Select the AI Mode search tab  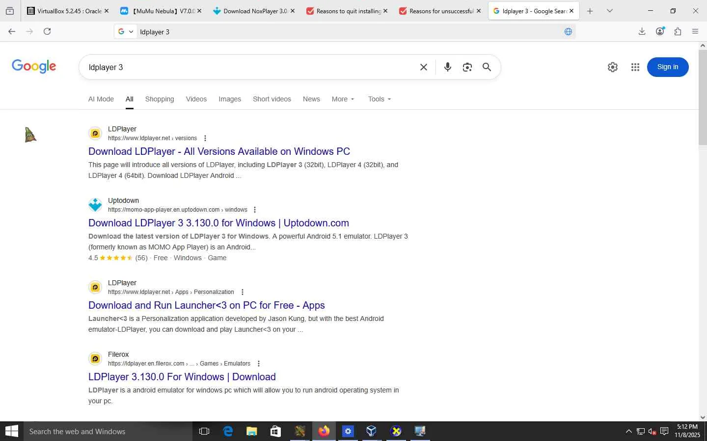click(x=101, y=99)
